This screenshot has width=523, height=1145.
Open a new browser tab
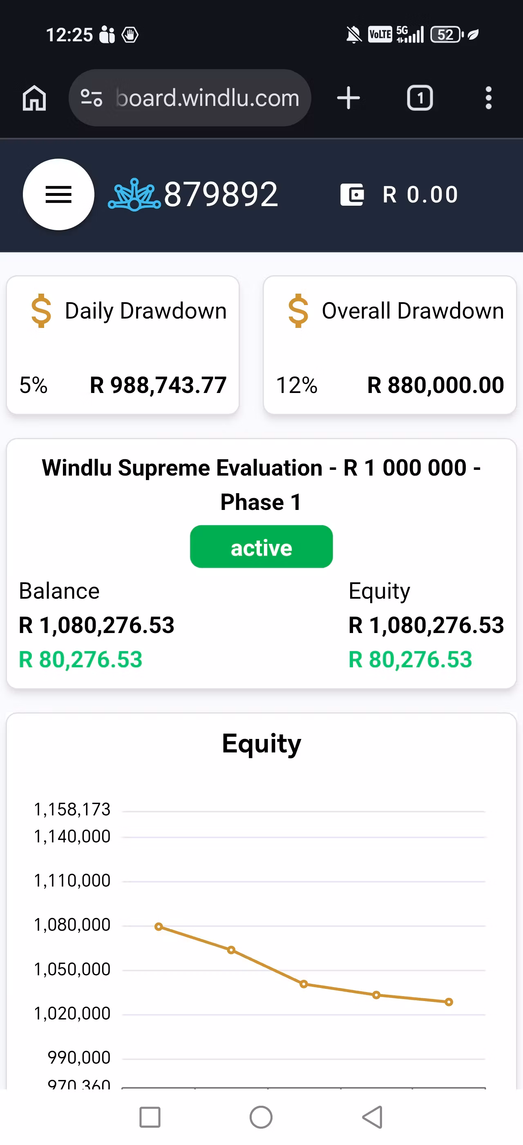pos(349,98)
